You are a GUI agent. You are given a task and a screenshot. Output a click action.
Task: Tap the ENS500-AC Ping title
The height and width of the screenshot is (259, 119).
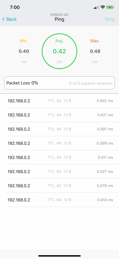59,18
